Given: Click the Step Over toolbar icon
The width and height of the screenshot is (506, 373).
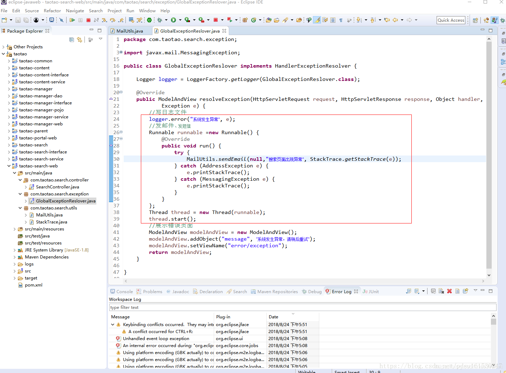Looking at the screenshot, I should point(112,20).
